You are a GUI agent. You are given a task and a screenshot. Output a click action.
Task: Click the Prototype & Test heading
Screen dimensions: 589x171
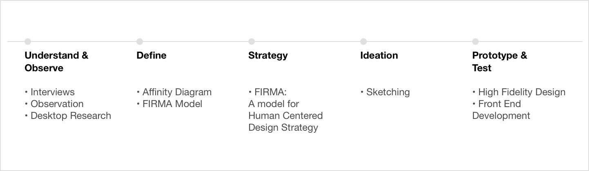click(500, 61)
